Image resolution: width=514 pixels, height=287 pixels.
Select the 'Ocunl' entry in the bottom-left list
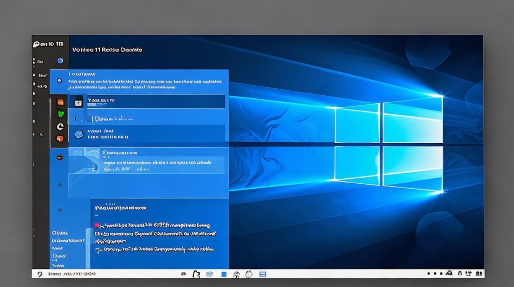tap(60, 233)
